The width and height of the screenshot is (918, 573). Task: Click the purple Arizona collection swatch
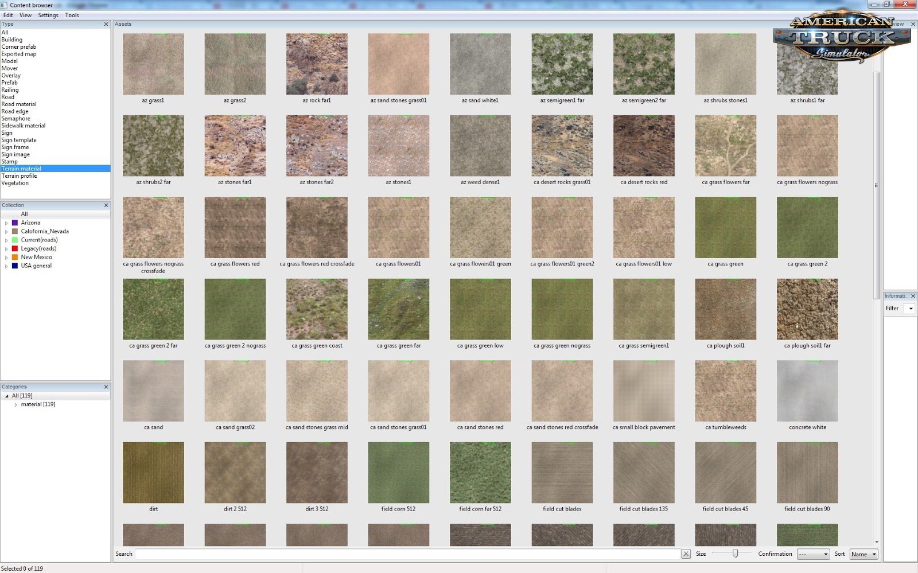tap(15, 223)
